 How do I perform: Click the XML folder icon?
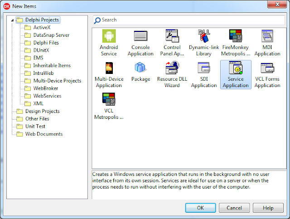pos(28,103)
